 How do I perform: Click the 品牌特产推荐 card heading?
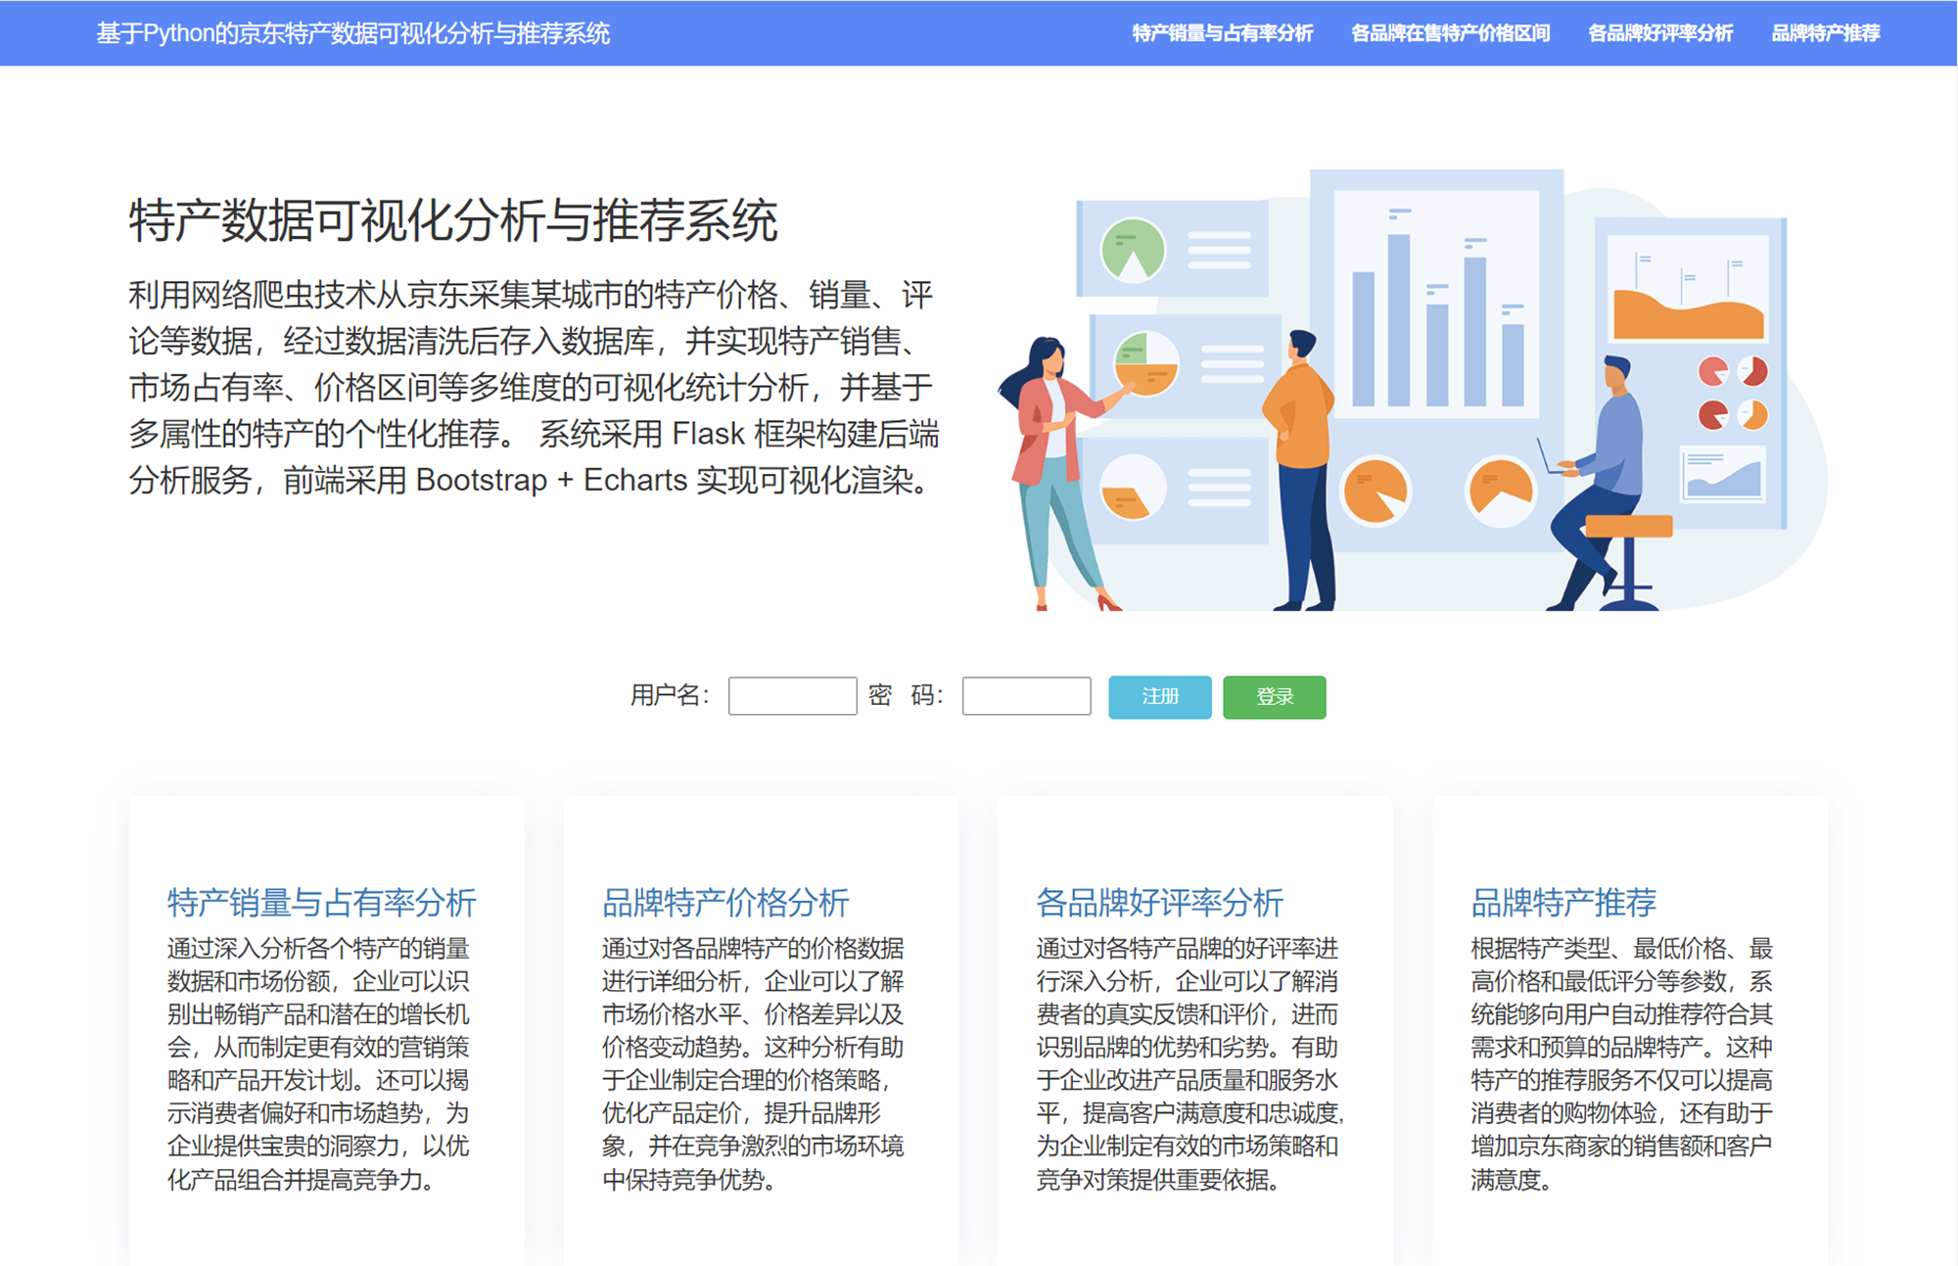click(1563, 902)
